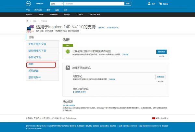Open the 预引导诊断程序 link under 其他资源
Viewport: 195px width, 132px height.
pos(69,105)
